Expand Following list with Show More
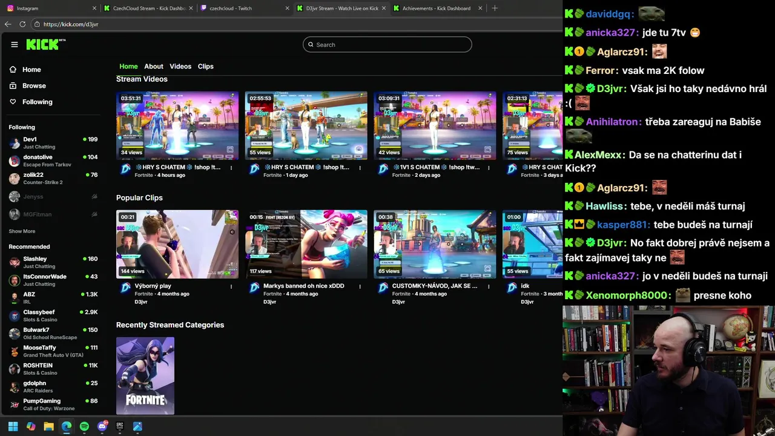Viewport: 775px width, 436px height. (x=22, y=231)
